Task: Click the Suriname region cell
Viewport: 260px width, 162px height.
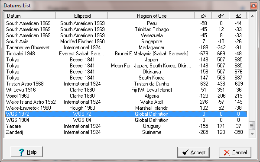Action: (152, 132)
